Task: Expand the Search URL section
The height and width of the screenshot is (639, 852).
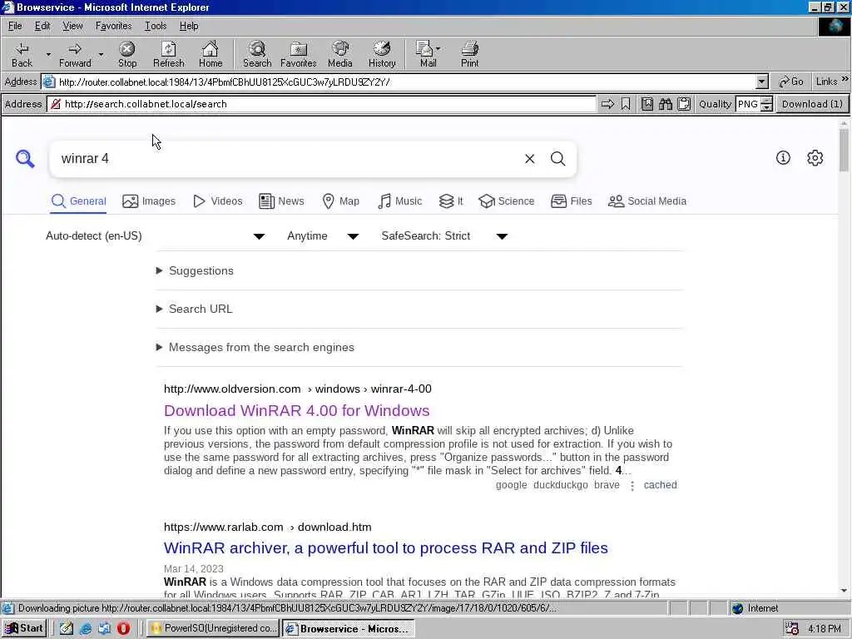Action: tap(194, 309)
